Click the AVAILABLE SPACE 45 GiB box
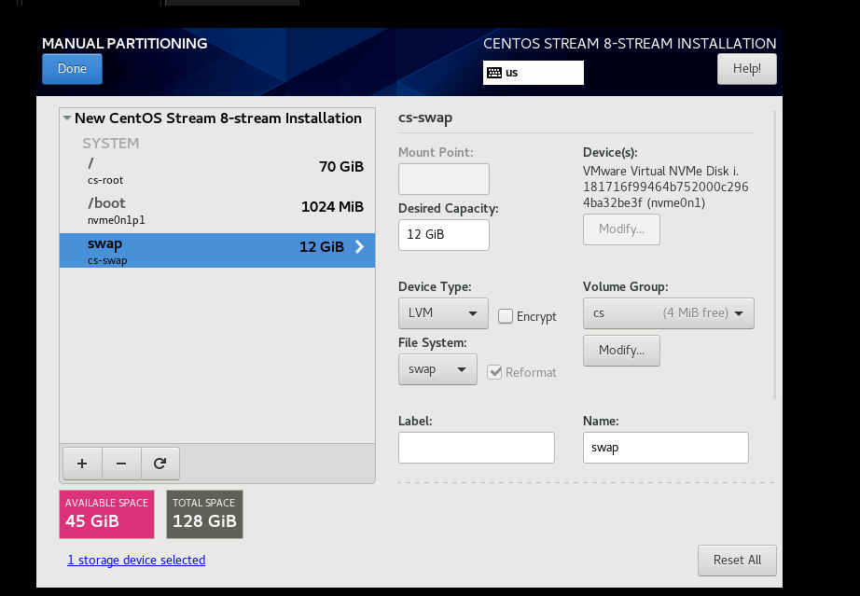This screenshot has height=596, width=860. [x=106, y=514]
